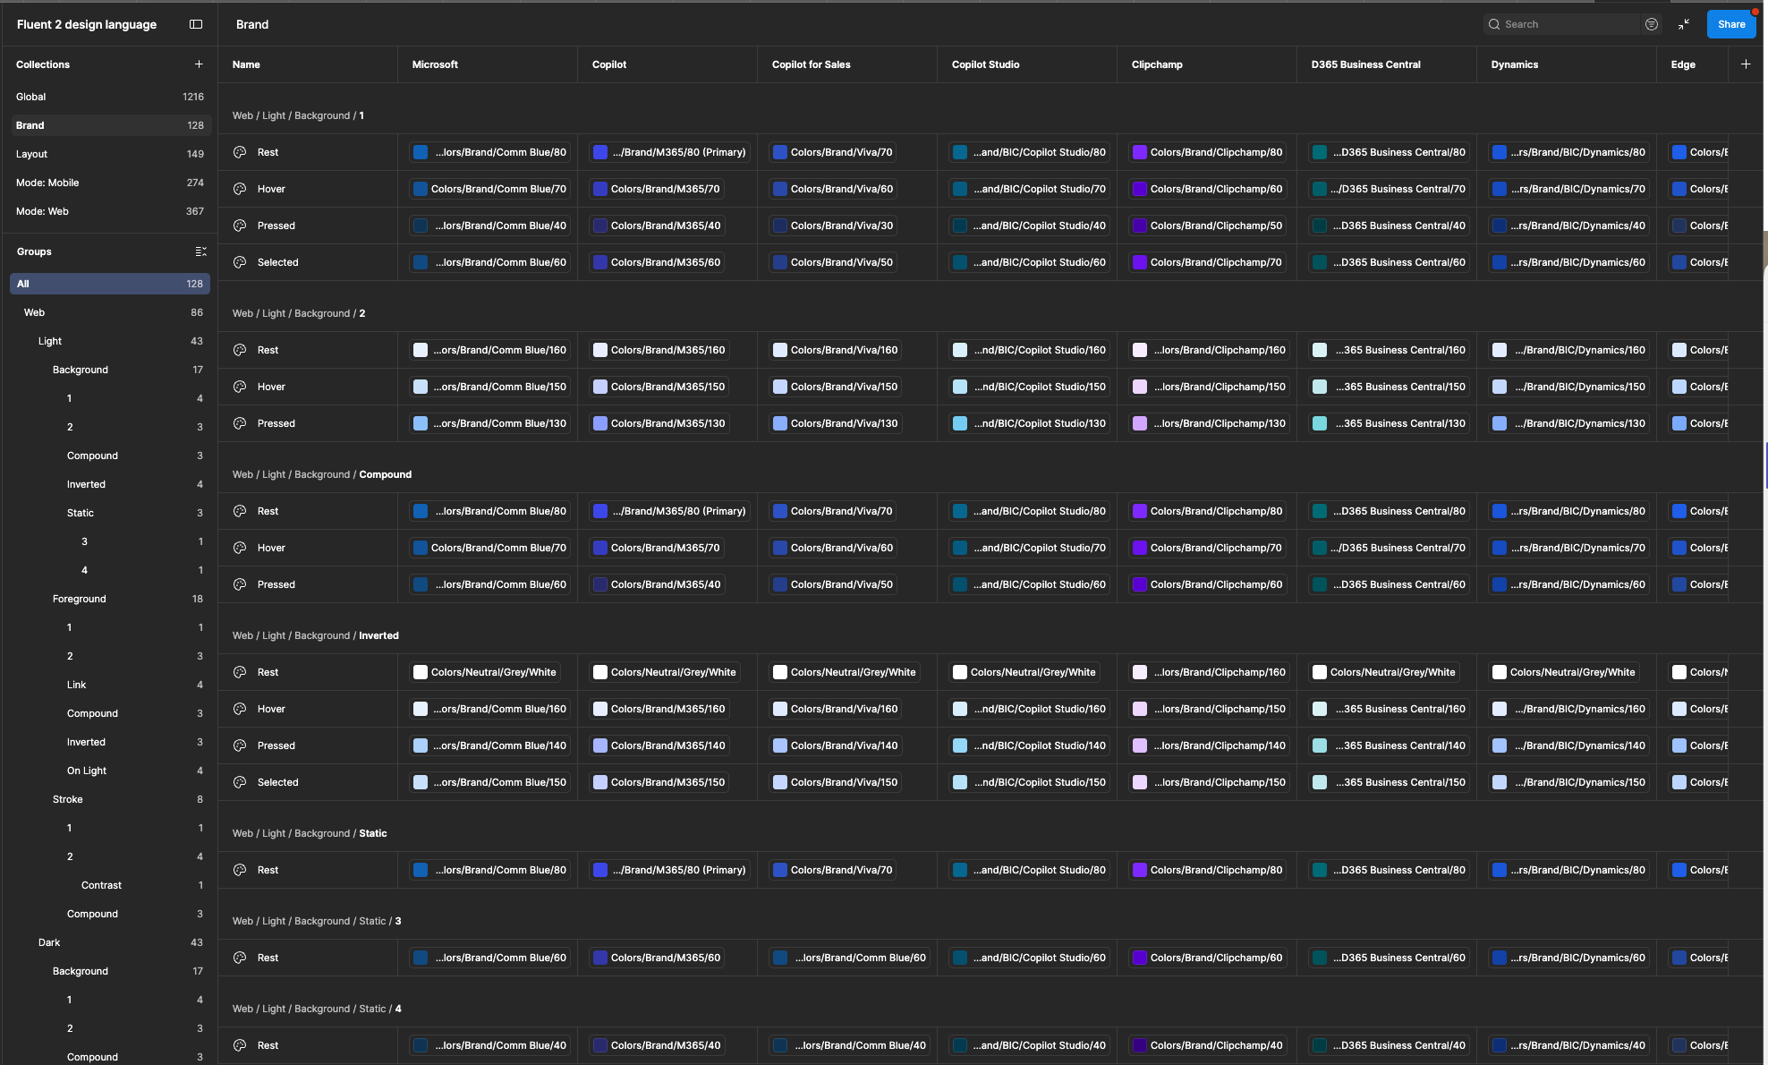1768x1065 pixels.
Task: Click color icon of Inverted Pressed row
Action: pyautogui.click(x=240, y=745)
